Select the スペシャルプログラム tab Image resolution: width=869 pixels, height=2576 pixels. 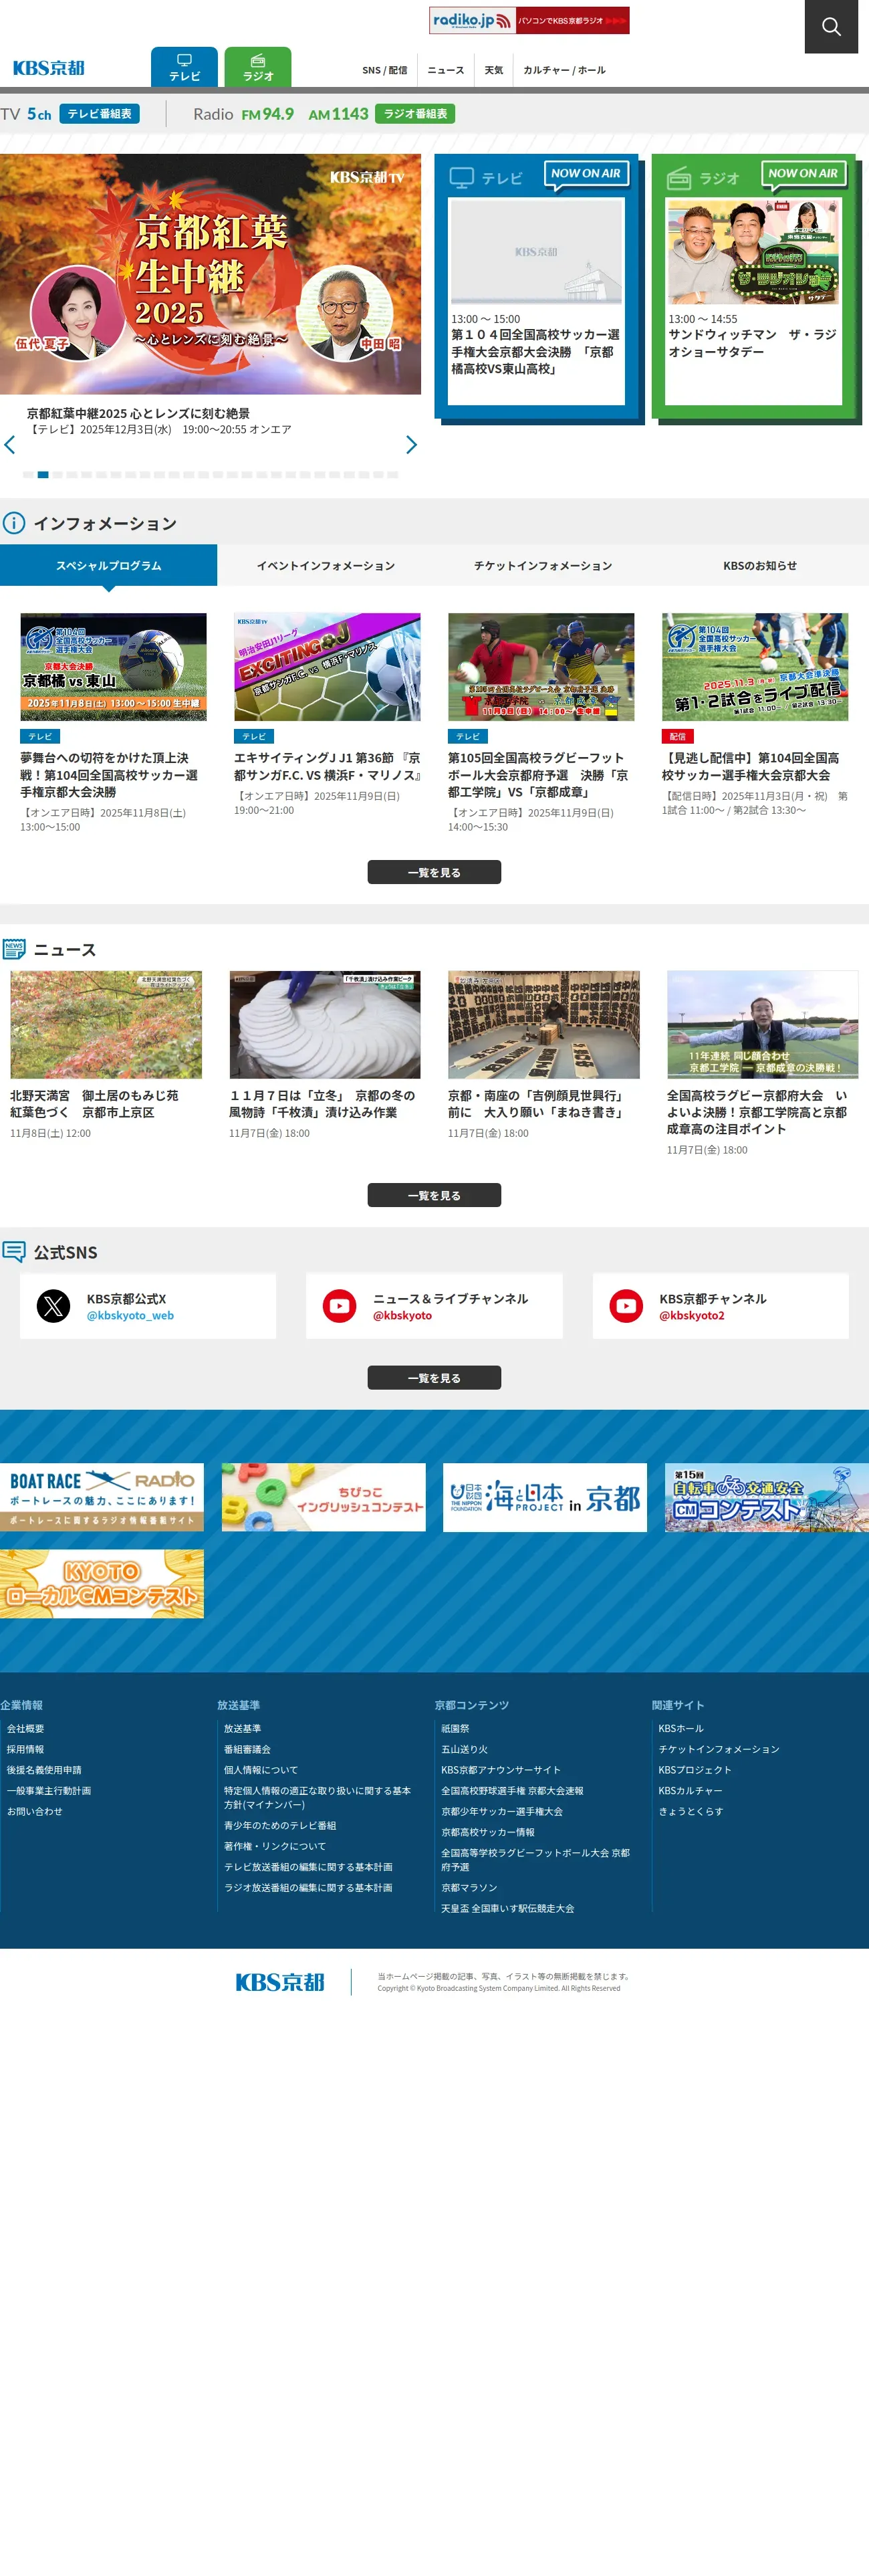[x=108, y=565]
